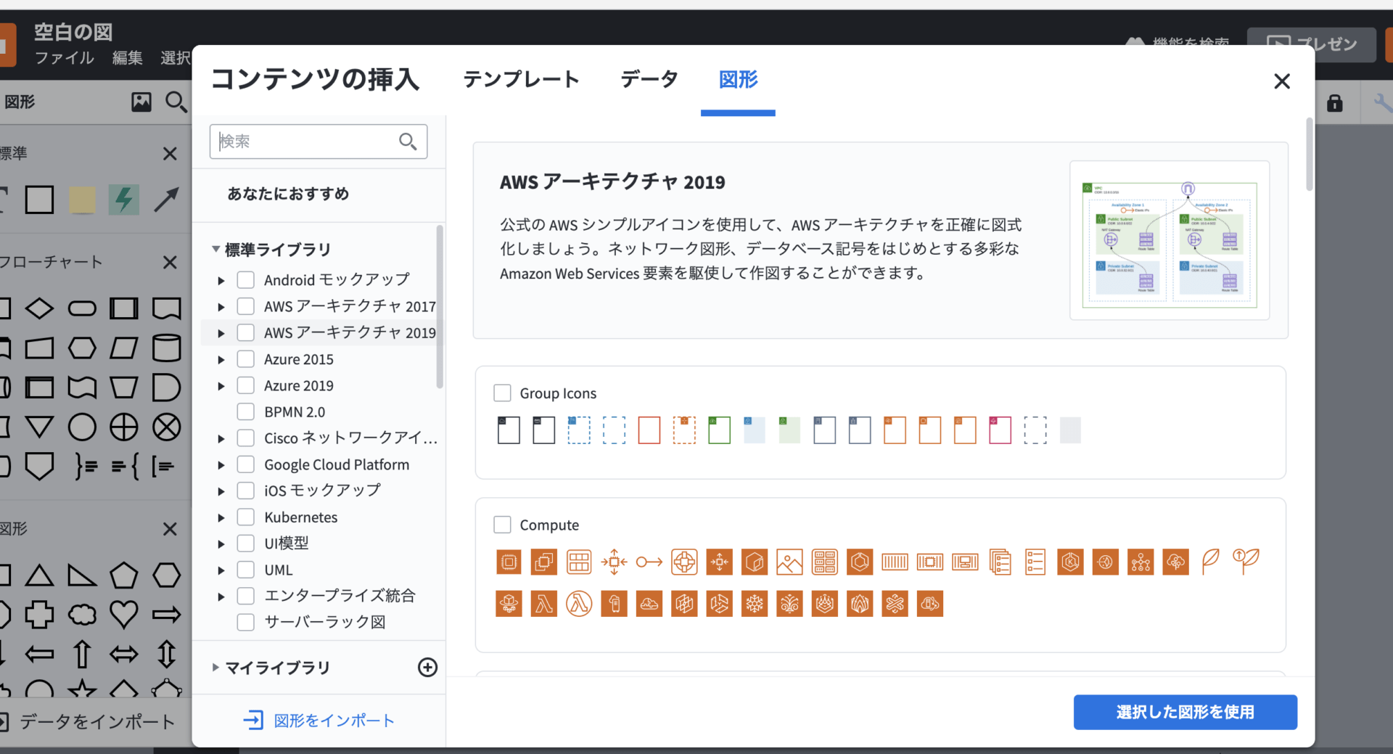The width and height of the screenshot is (1393, 754).
Task: Select the lightning bolt action shape
Action: 124,200
